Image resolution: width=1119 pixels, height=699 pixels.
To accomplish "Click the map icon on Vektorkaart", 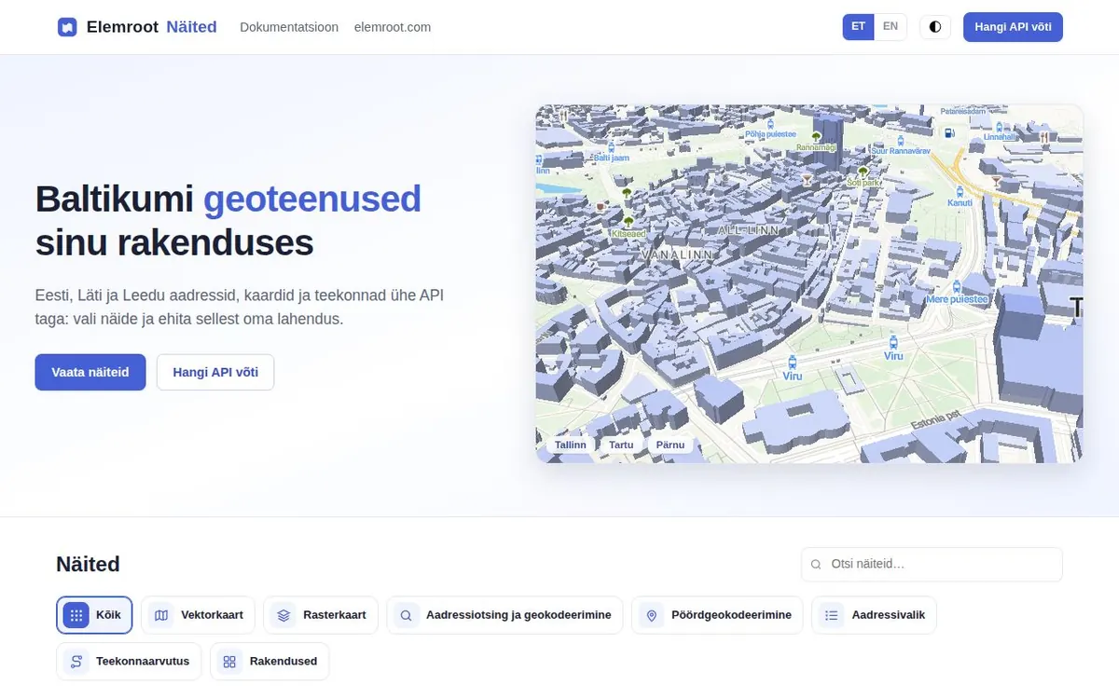I will 161,615.
